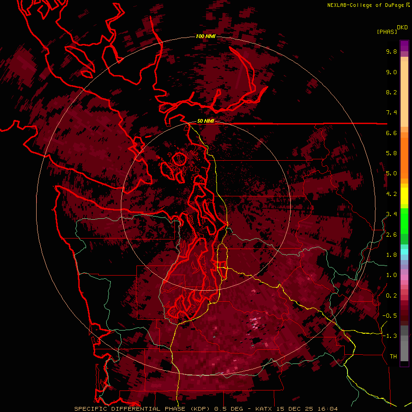Click the -1.3 value on the scale

click(x=390, y=336)
